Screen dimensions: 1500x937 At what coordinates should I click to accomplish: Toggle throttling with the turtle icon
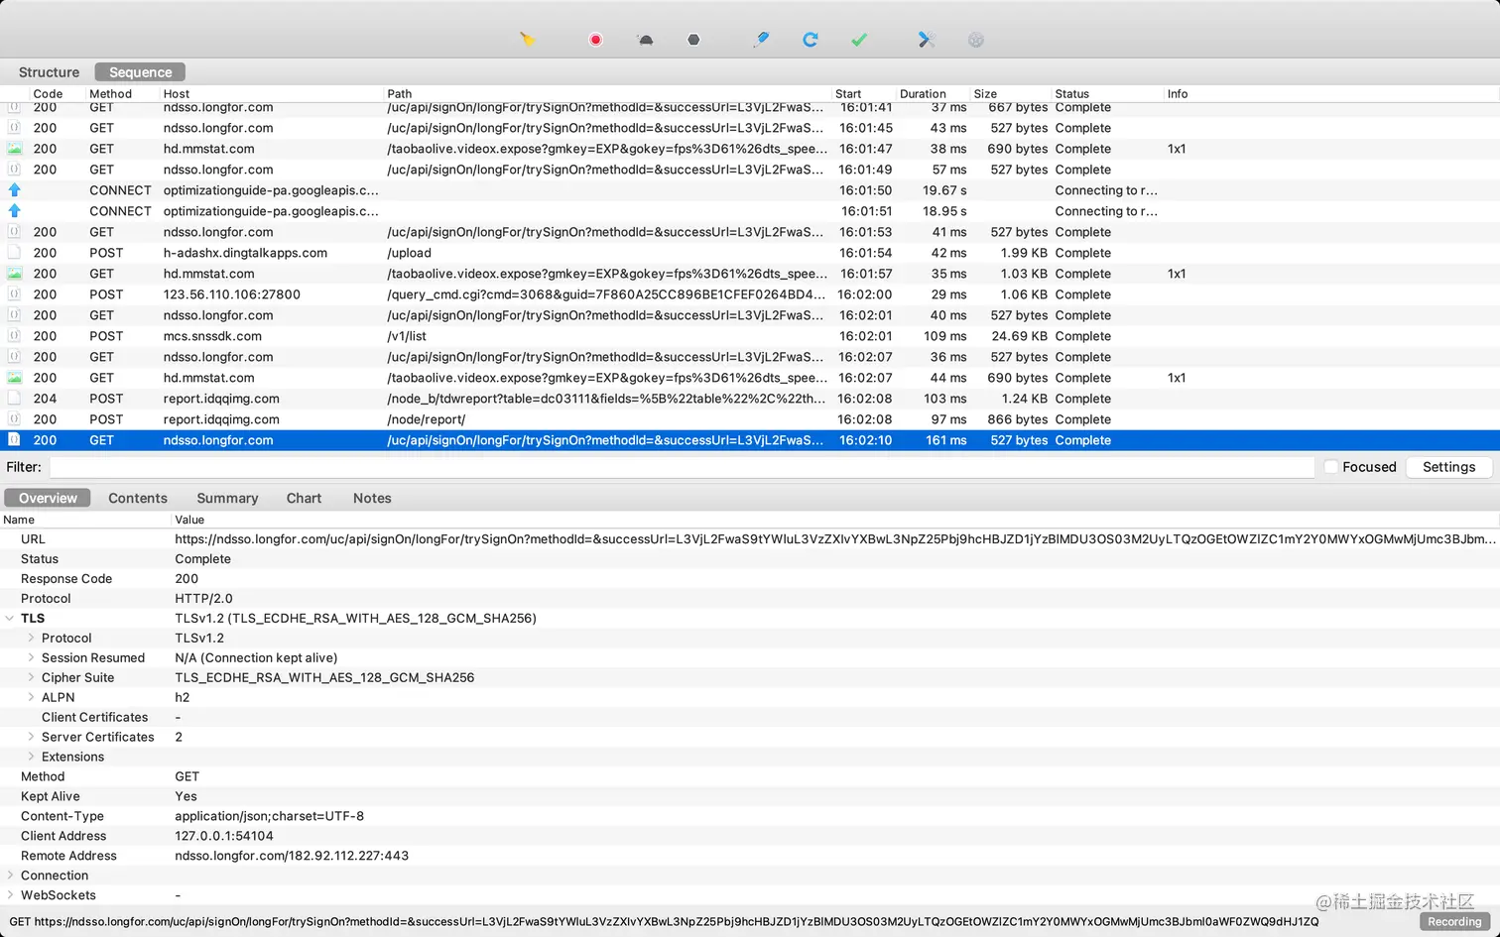pyautogui.click(x=645, y=40)
